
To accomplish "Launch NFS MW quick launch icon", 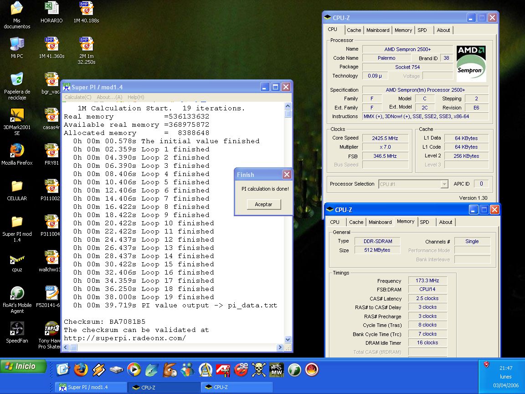I will tap(277, 370).
